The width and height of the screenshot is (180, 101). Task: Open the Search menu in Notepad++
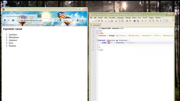(x=100, y=18)
